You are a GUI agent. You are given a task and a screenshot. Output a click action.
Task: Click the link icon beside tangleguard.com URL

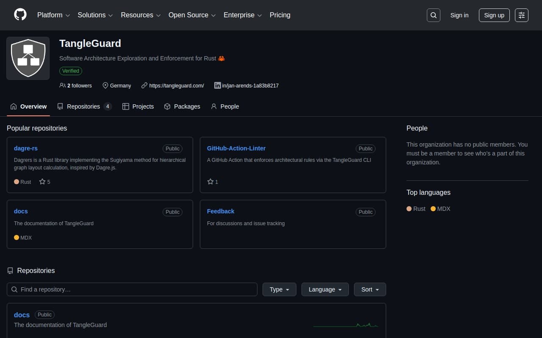click(x=145, y=85)
